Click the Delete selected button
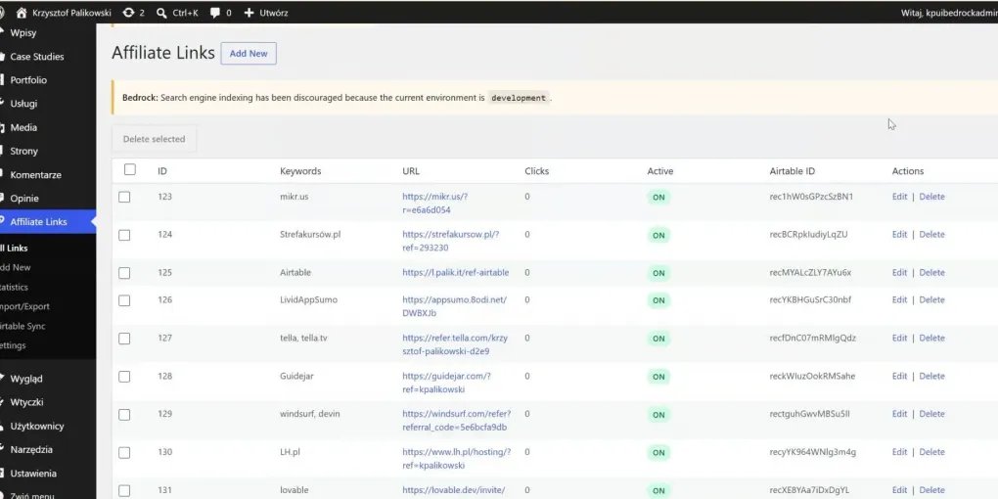Image resolution: width=998 pixels, height=499 pixels. pyautogui.click(x=154, y=139)
